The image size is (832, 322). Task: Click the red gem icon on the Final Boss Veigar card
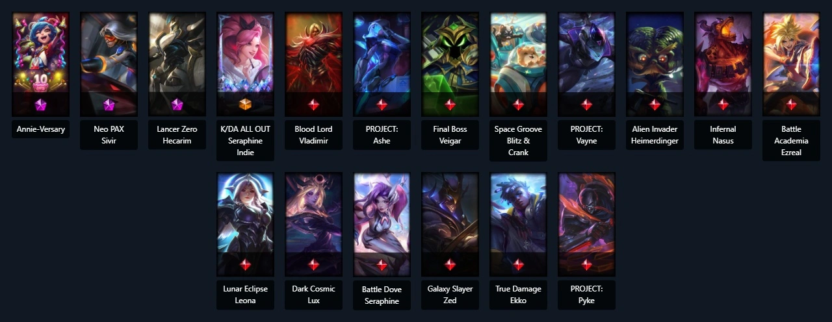click(x=450, y=105)
